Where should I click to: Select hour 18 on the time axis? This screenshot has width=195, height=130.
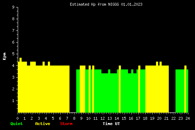[145, 118]
